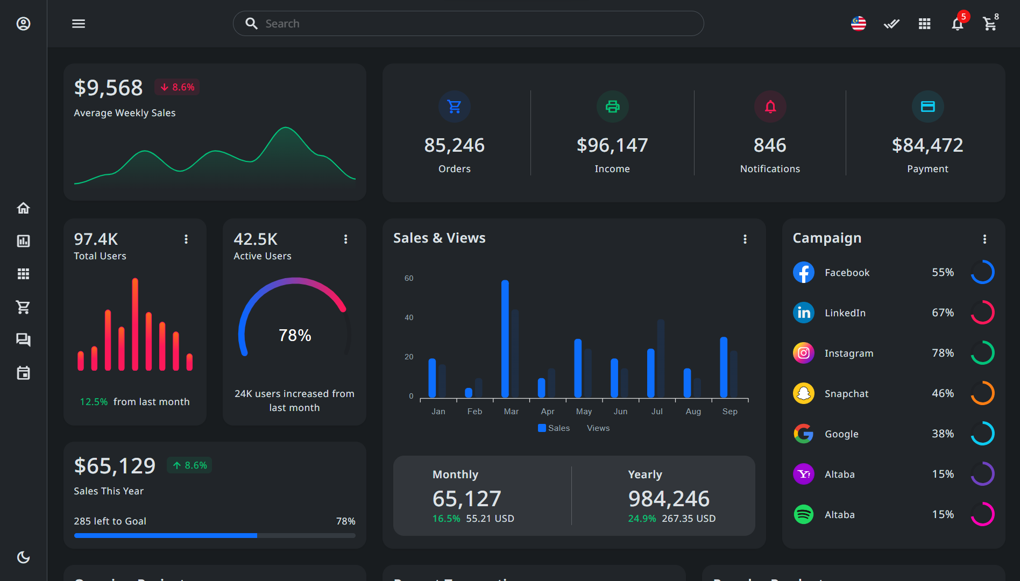Open Campaign card three-dot menu
The width and height of the screenshot is (1020, 581).
[x=984, y=239]
